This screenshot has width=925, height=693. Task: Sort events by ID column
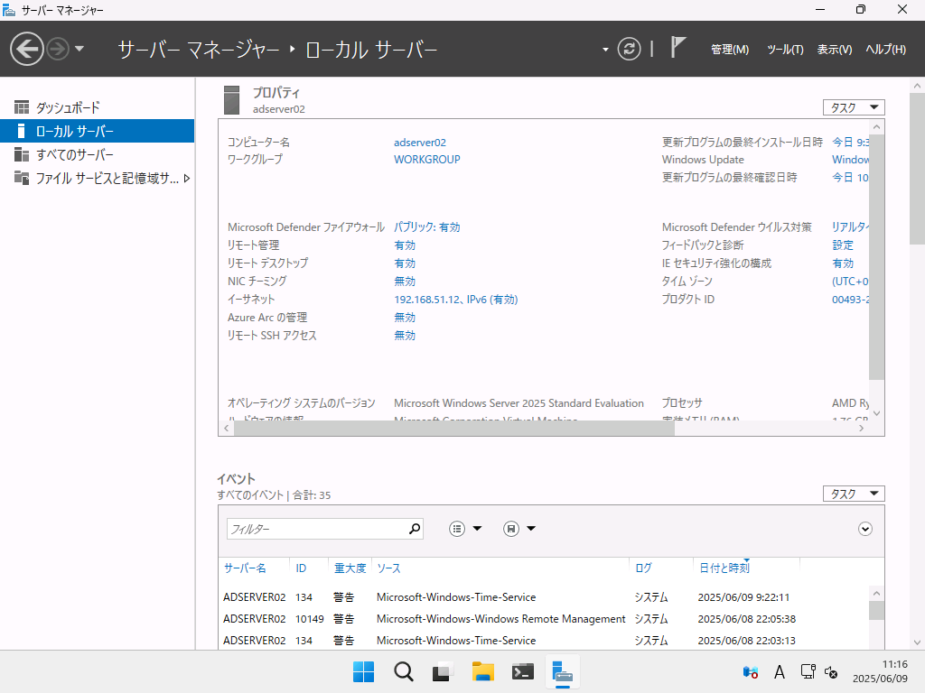[301, 568]
